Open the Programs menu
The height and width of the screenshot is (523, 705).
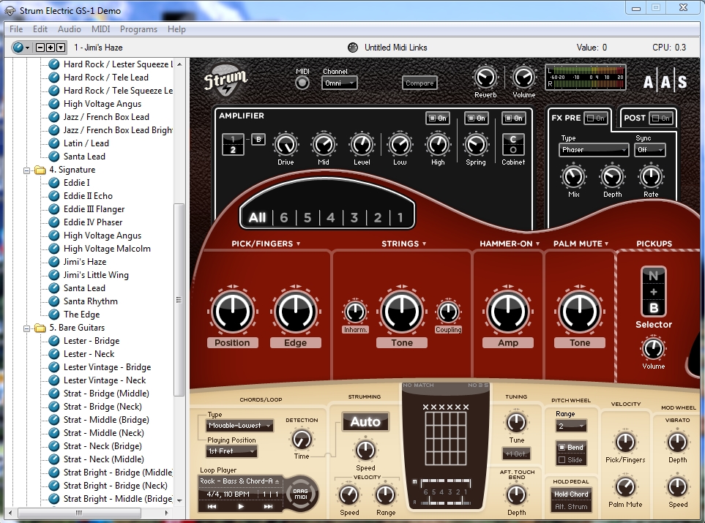pyautogui.click(x=138, y=29)
